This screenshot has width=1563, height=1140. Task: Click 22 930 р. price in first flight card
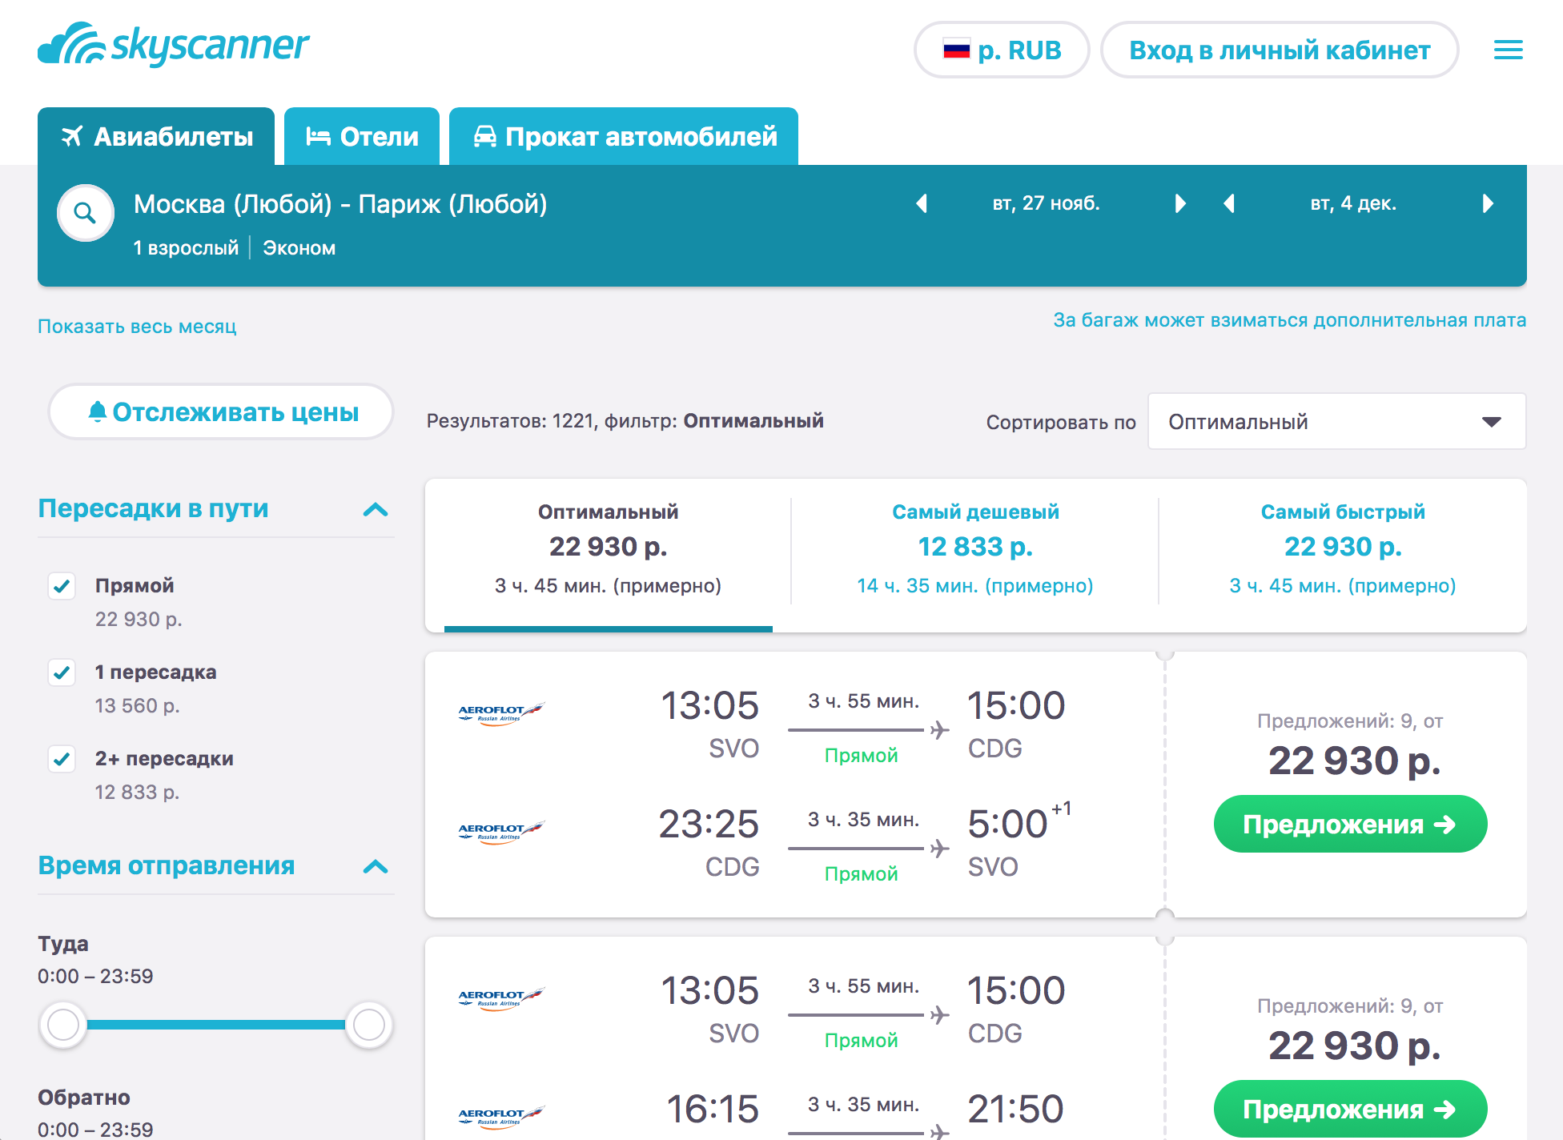click(1354, 761)
